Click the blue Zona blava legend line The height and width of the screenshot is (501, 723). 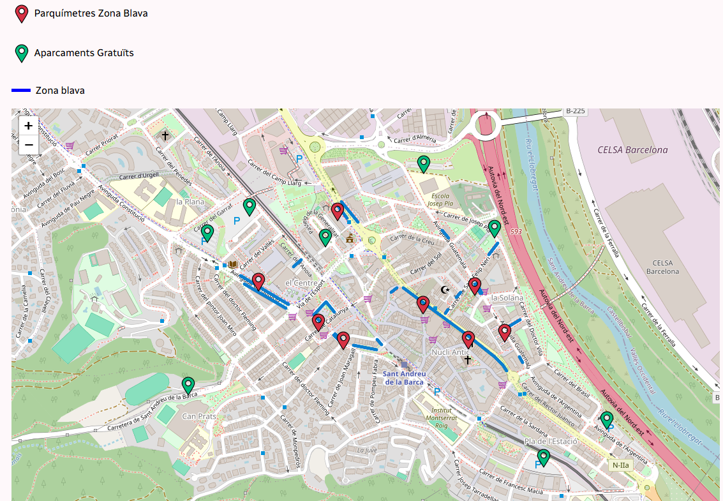[x=21, y=91]
